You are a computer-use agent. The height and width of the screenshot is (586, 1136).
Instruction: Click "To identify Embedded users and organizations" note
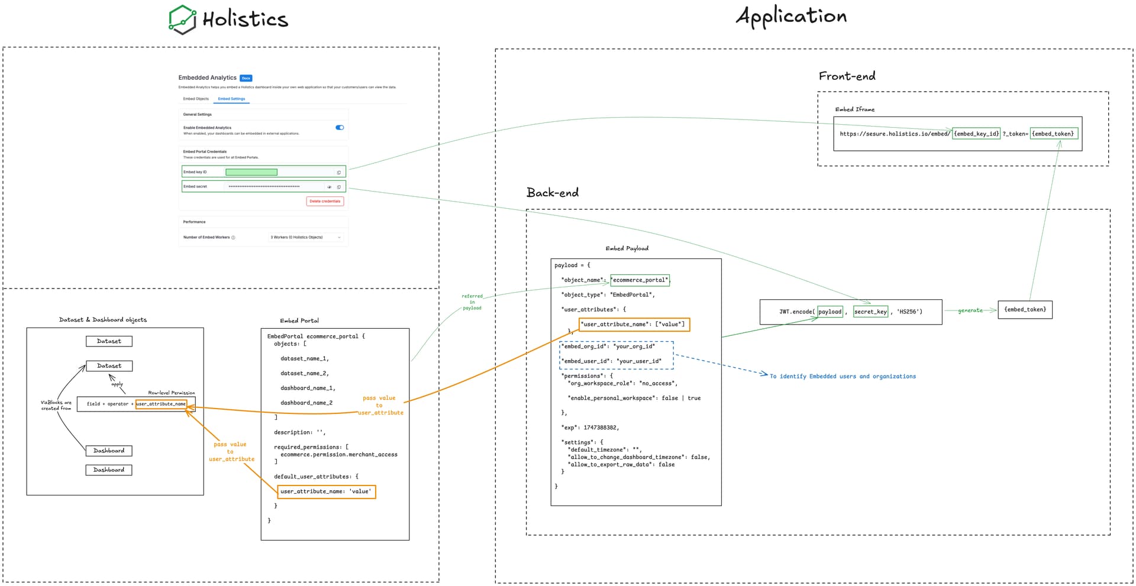pos(843,376)
